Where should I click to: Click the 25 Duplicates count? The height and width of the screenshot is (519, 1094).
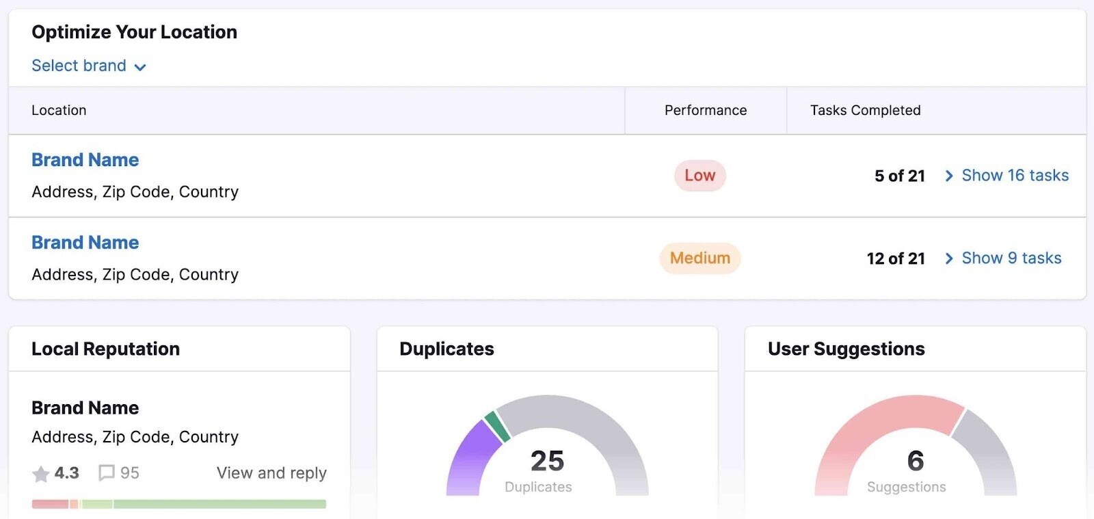[547, 462]
